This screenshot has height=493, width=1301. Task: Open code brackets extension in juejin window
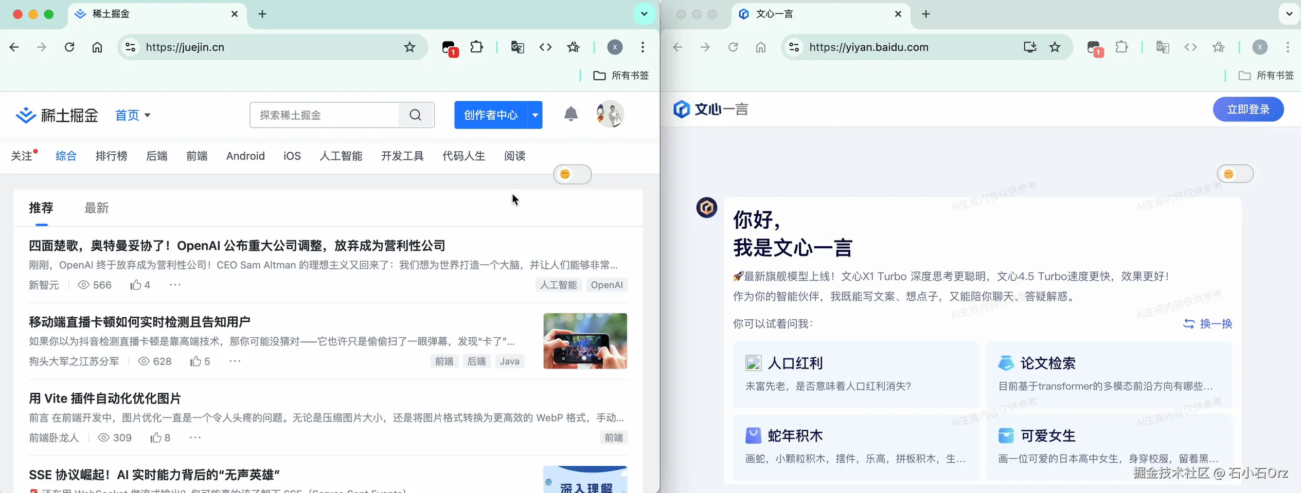tap(545, 47)
